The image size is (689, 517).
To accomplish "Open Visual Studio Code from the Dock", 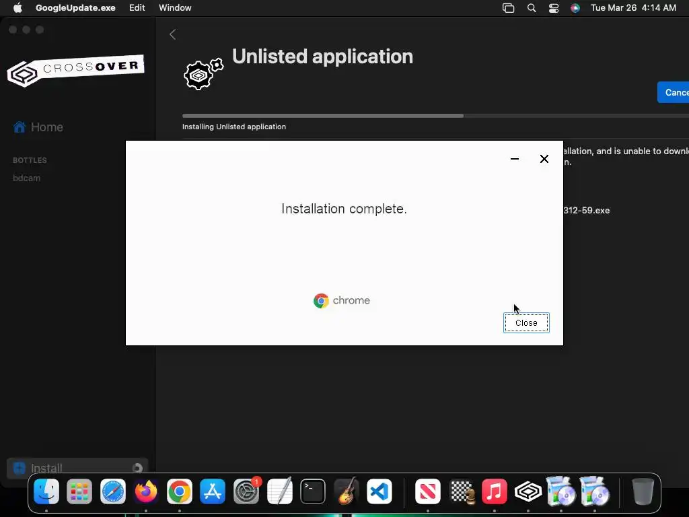I will click(379, 491).
